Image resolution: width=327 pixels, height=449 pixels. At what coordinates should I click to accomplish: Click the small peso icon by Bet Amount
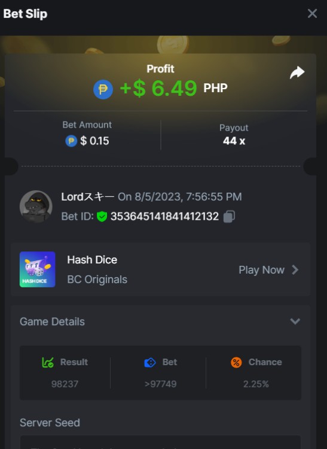point(71,141)
